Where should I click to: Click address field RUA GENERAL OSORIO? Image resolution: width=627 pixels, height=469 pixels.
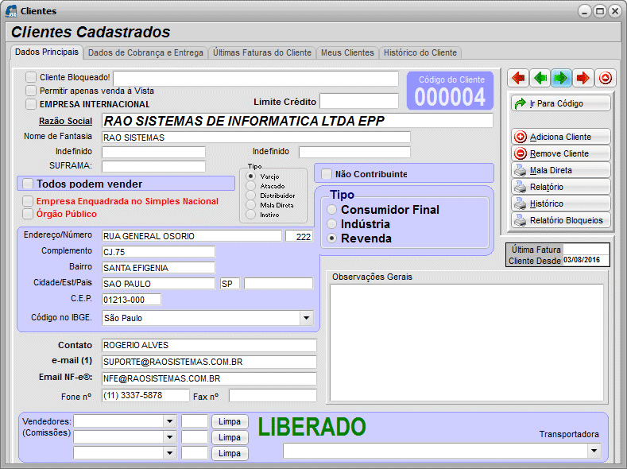(192, 236)
